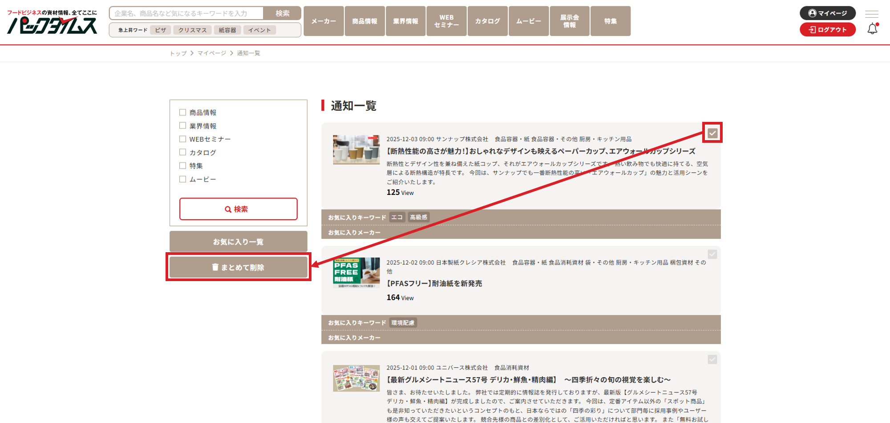
Task: Go to the カタログ navigation tab
Action: pyautogui.click(x=487, y=21)
